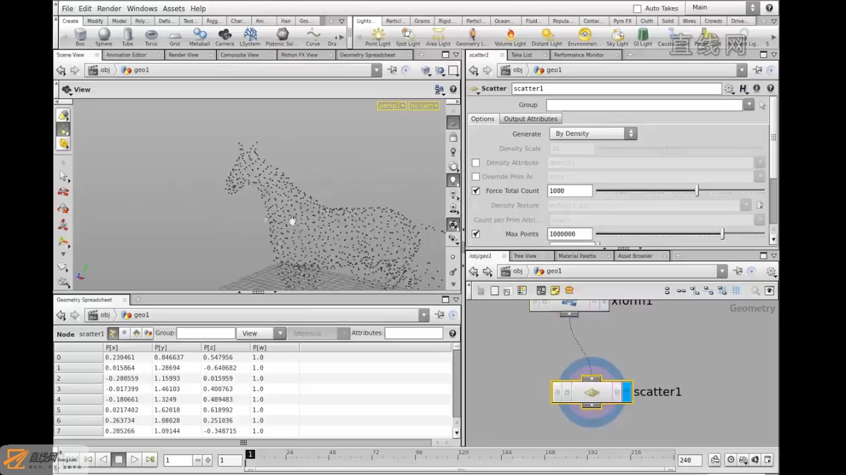This screenshot has height=475, width=846.
Task: Adjust the Max Points slider
Action: coord(680,234)
